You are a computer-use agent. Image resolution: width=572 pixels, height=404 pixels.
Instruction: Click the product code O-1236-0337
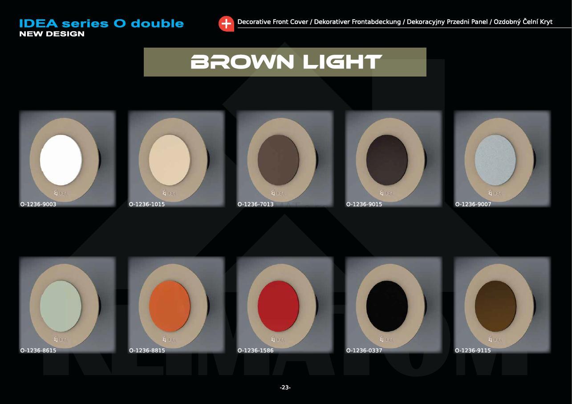click(x=364, y=351)
